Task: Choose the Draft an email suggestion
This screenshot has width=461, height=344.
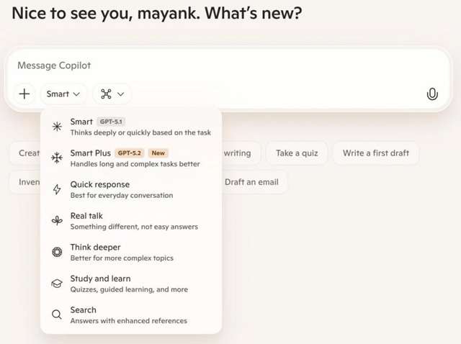Action: coord(251,182)
